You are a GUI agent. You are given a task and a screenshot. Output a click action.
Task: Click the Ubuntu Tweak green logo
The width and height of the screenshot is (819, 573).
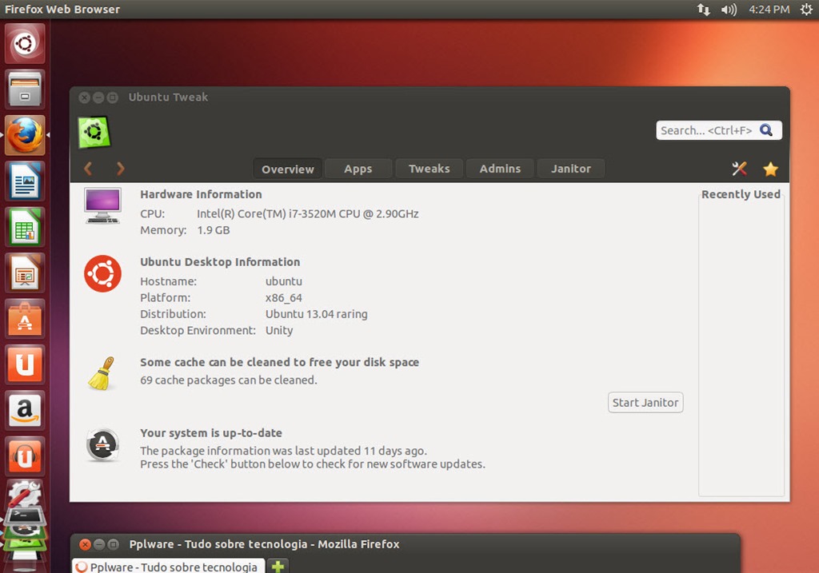coord(94,132)
